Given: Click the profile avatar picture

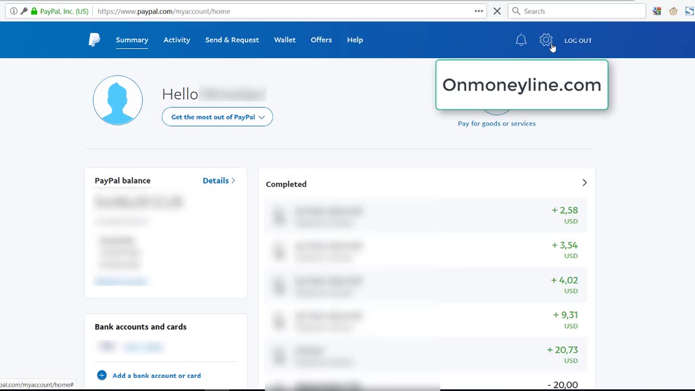Looking at the screenshot, I should [118, 100].
